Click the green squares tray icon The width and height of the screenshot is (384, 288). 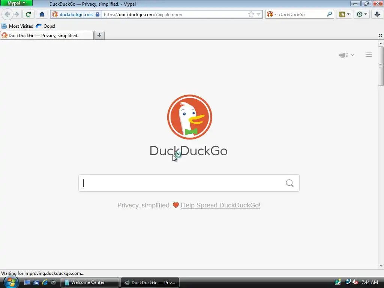(338, 282)
